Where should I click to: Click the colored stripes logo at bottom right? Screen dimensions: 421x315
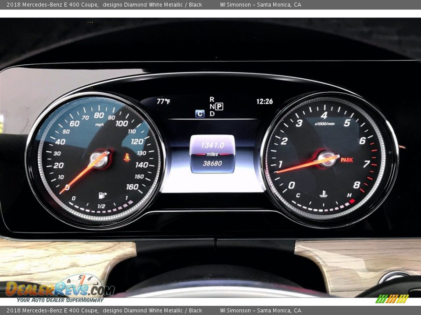point(392,299)
